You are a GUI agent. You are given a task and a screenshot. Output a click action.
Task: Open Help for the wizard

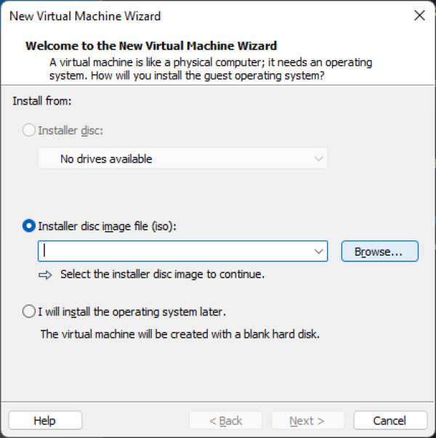[x=45, y=421]
